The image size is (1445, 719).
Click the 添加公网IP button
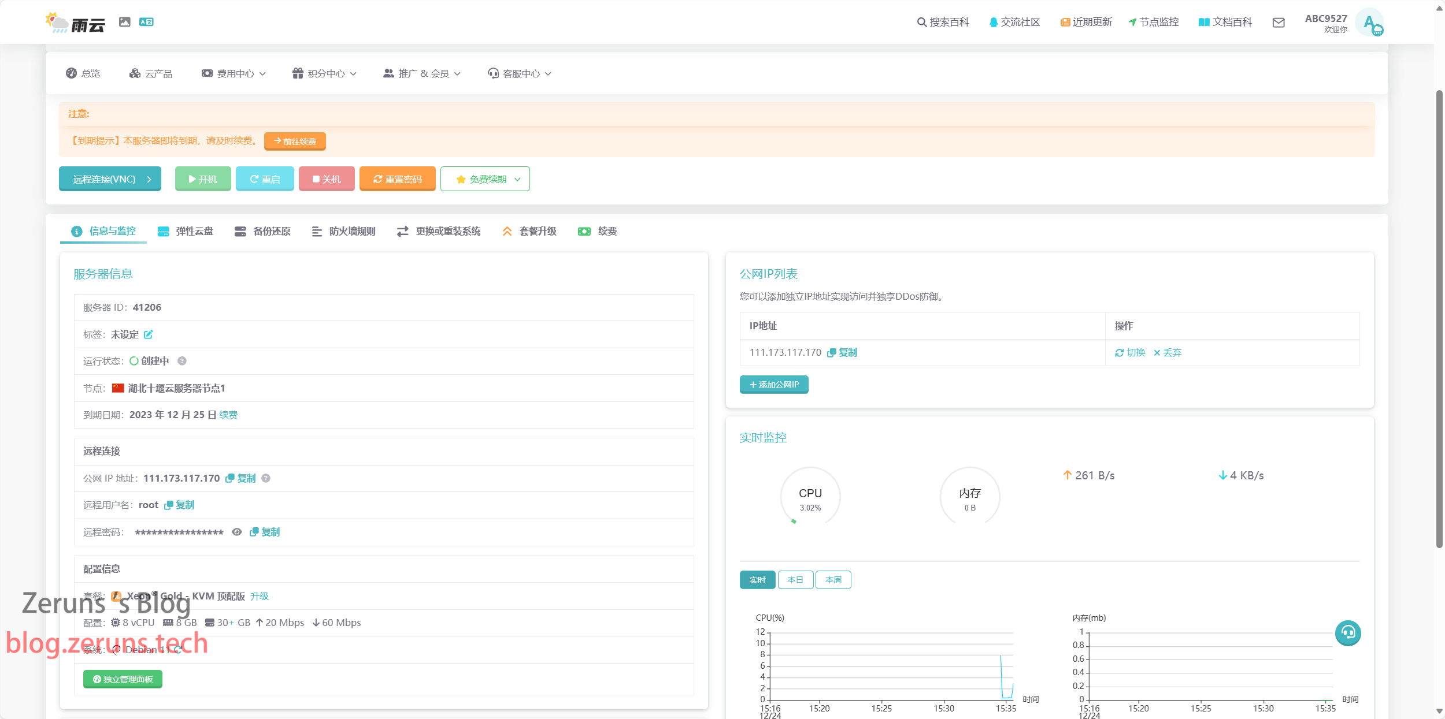click(x=774, y=385)
